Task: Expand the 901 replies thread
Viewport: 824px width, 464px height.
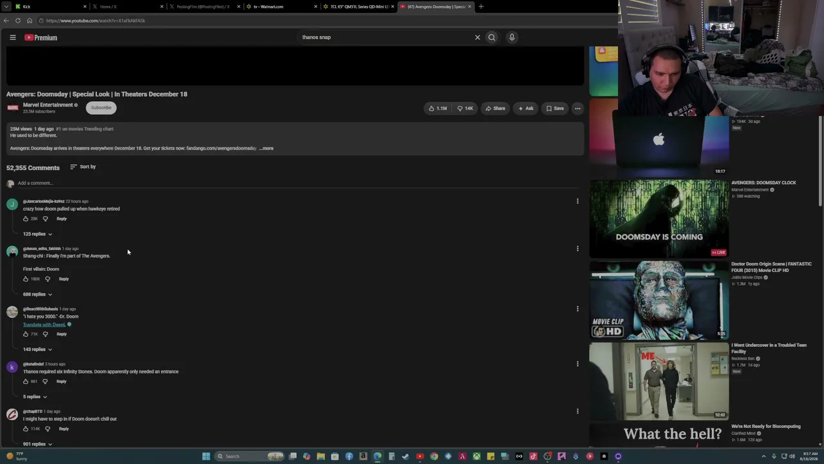Action: tap(37, 444)
